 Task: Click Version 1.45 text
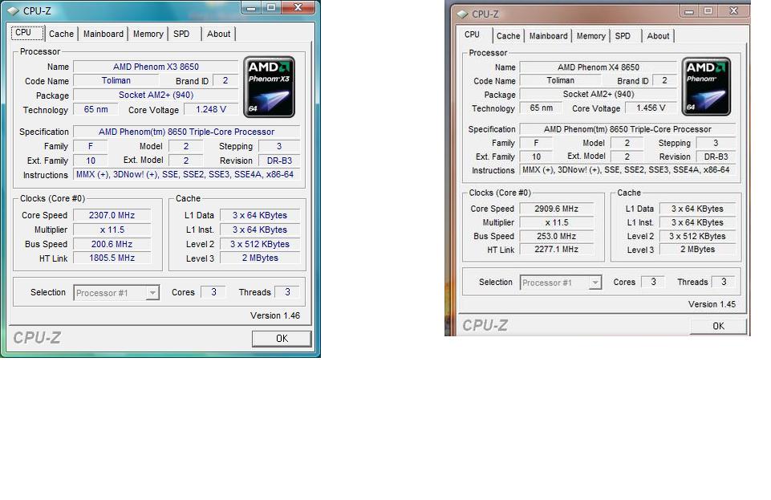(712, 304)
